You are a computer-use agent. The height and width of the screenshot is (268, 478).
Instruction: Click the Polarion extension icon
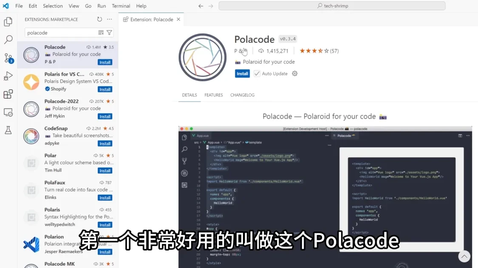pyautogui.click(x=31, y=245)
